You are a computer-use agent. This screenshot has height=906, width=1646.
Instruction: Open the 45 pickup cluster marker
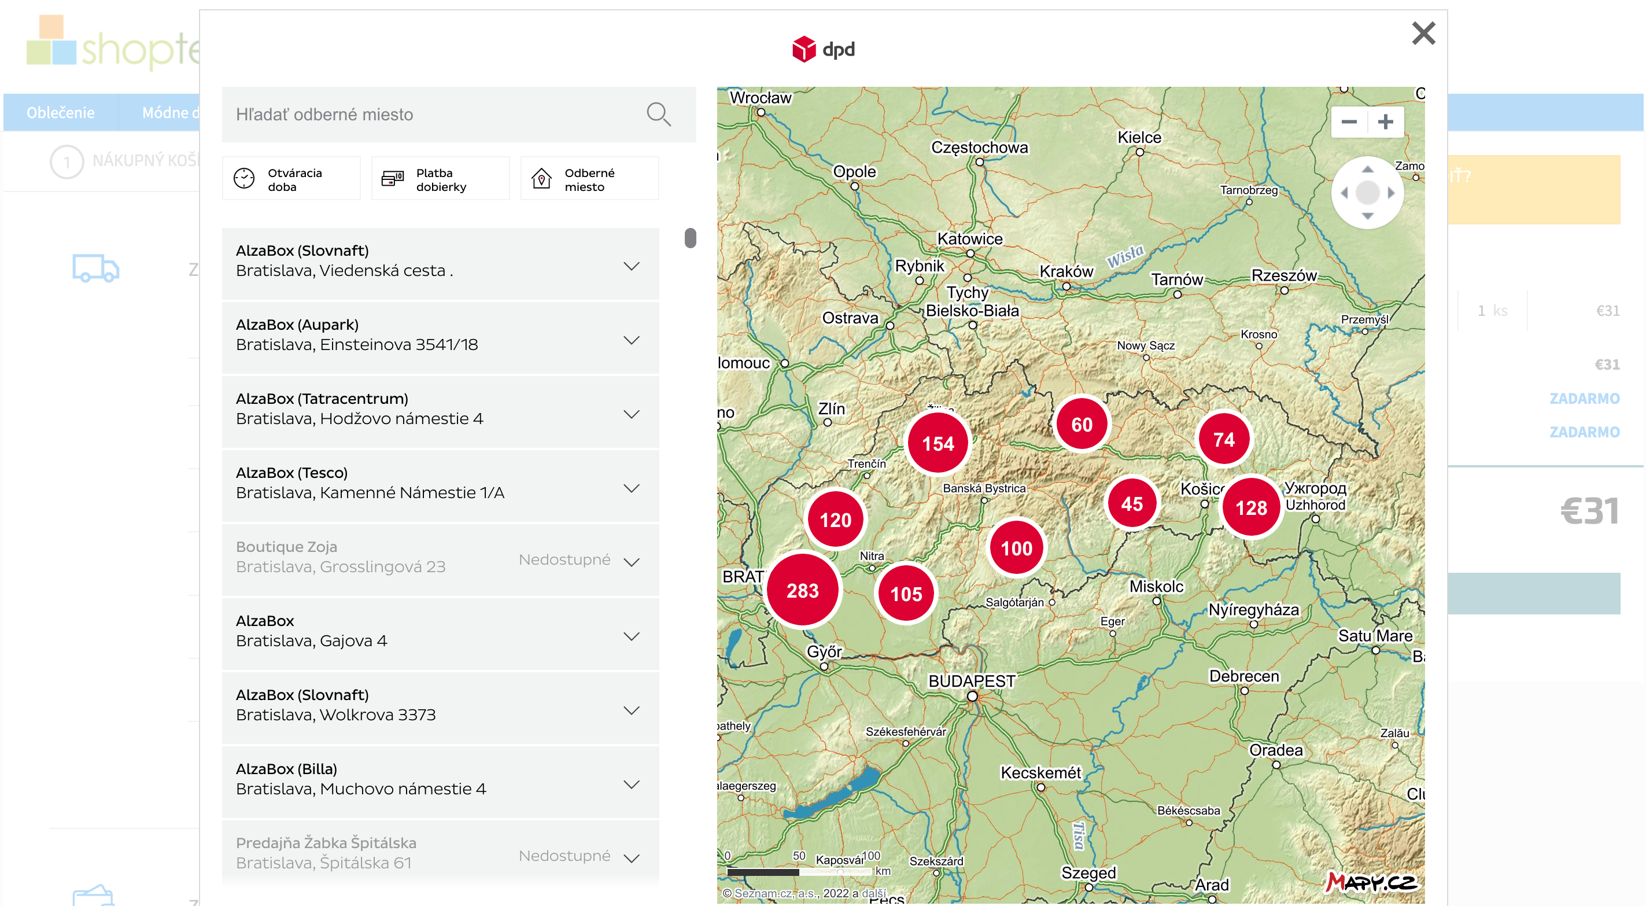point(1132,504)
